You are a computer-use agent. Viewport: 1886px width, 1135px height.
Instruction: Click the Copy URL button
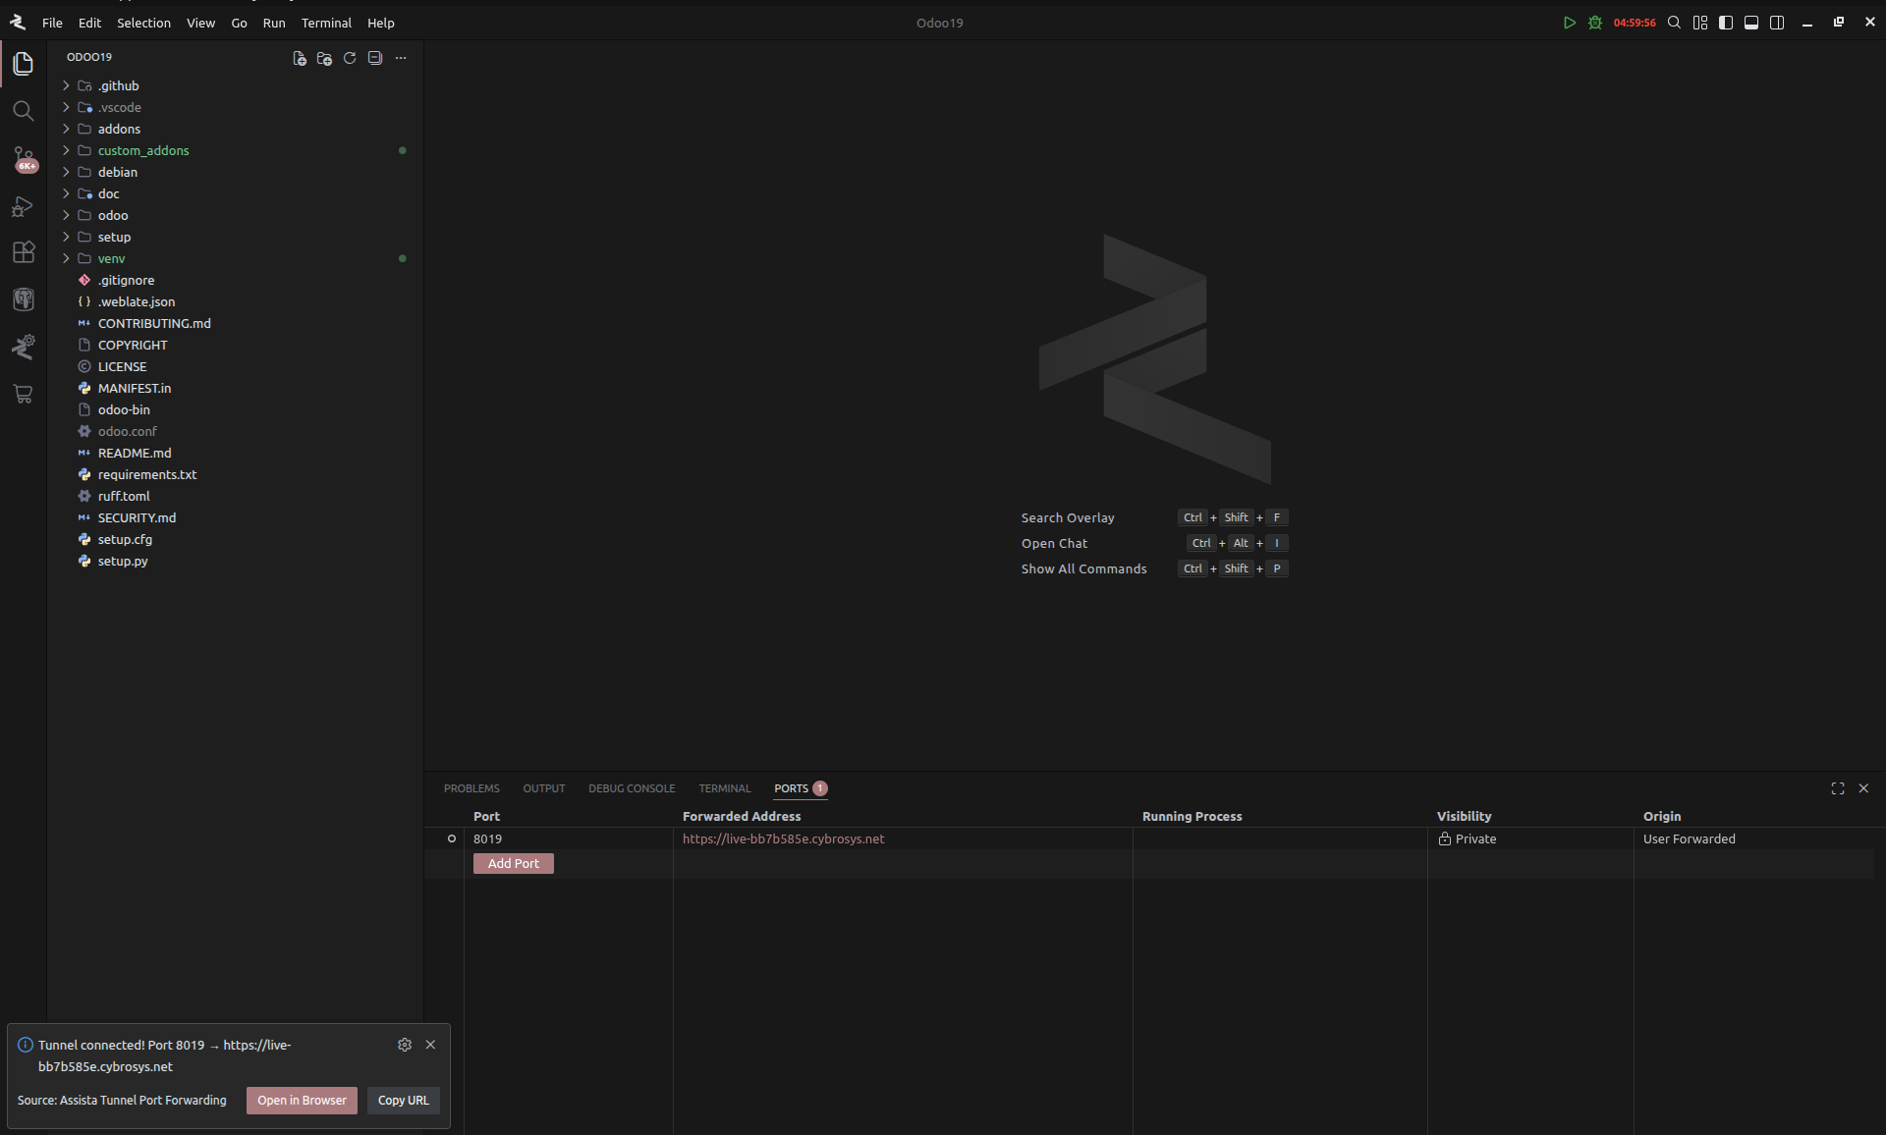tap(404, 1101)
